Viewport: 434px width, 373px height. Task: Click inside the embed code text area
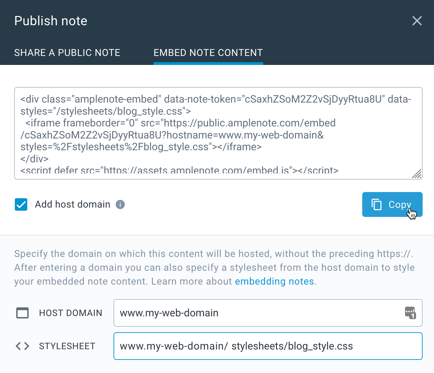point(218,133)
